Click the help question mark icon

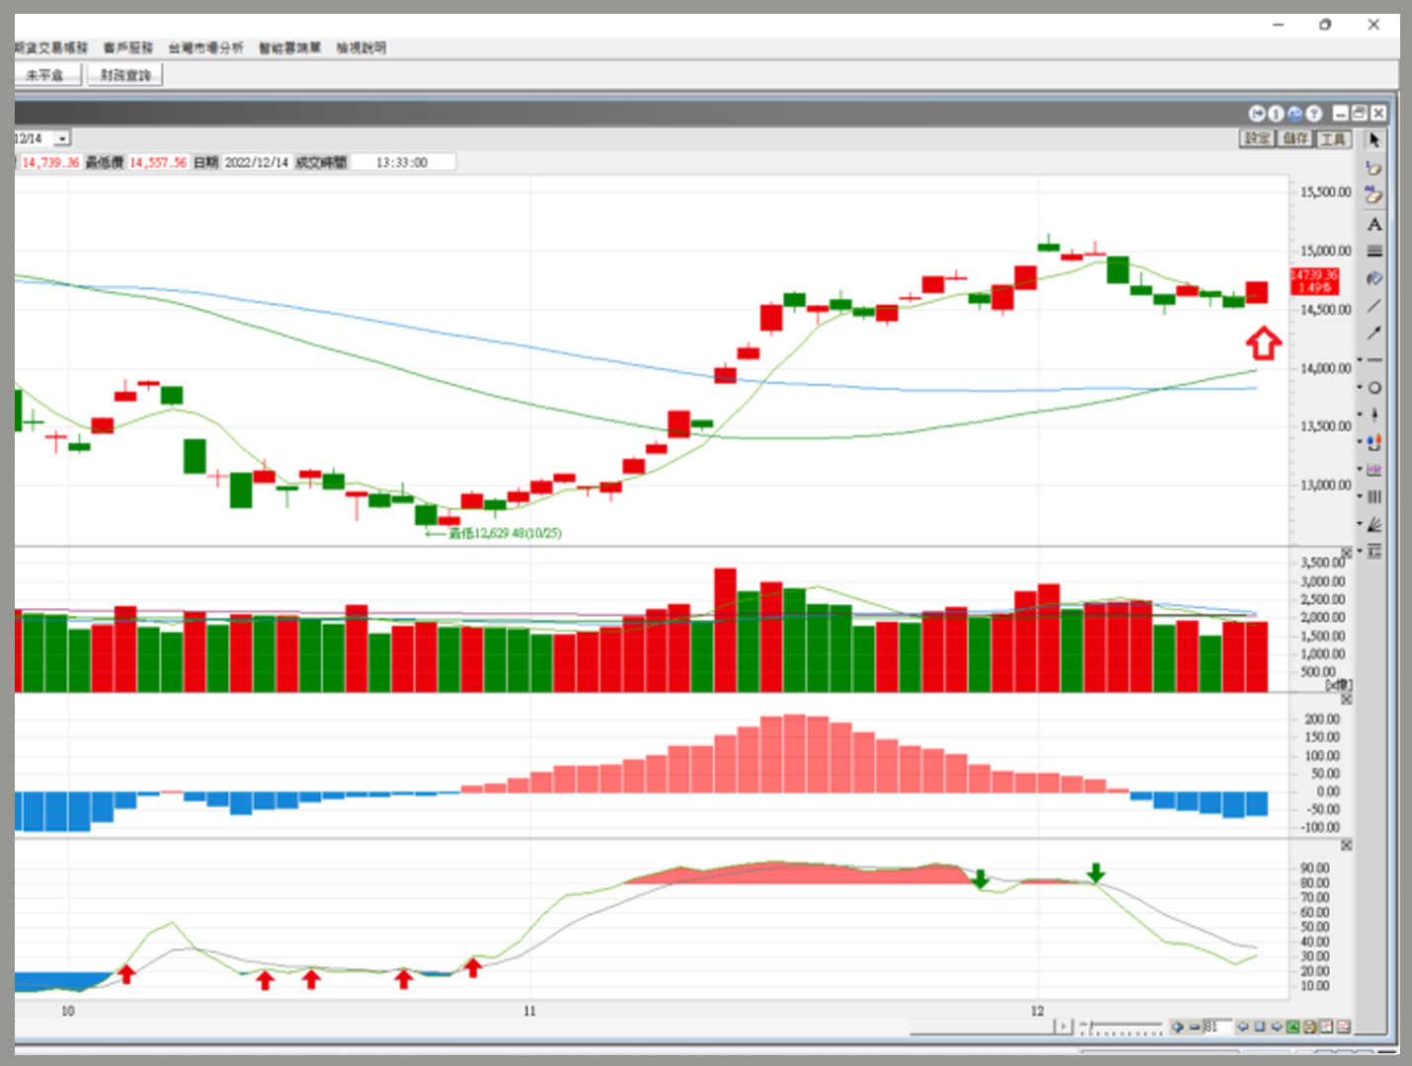pyautogui.click(x=1313, y=114)
